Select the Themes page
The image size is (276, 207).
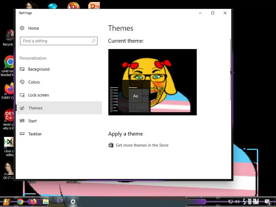click(x=58, y=108)
